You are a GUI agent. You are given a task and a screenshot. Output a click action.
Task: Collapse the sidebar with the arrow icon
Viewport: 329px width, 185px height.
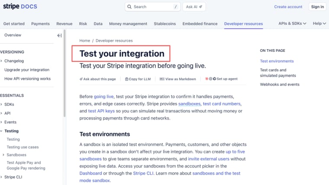(59, 35)
